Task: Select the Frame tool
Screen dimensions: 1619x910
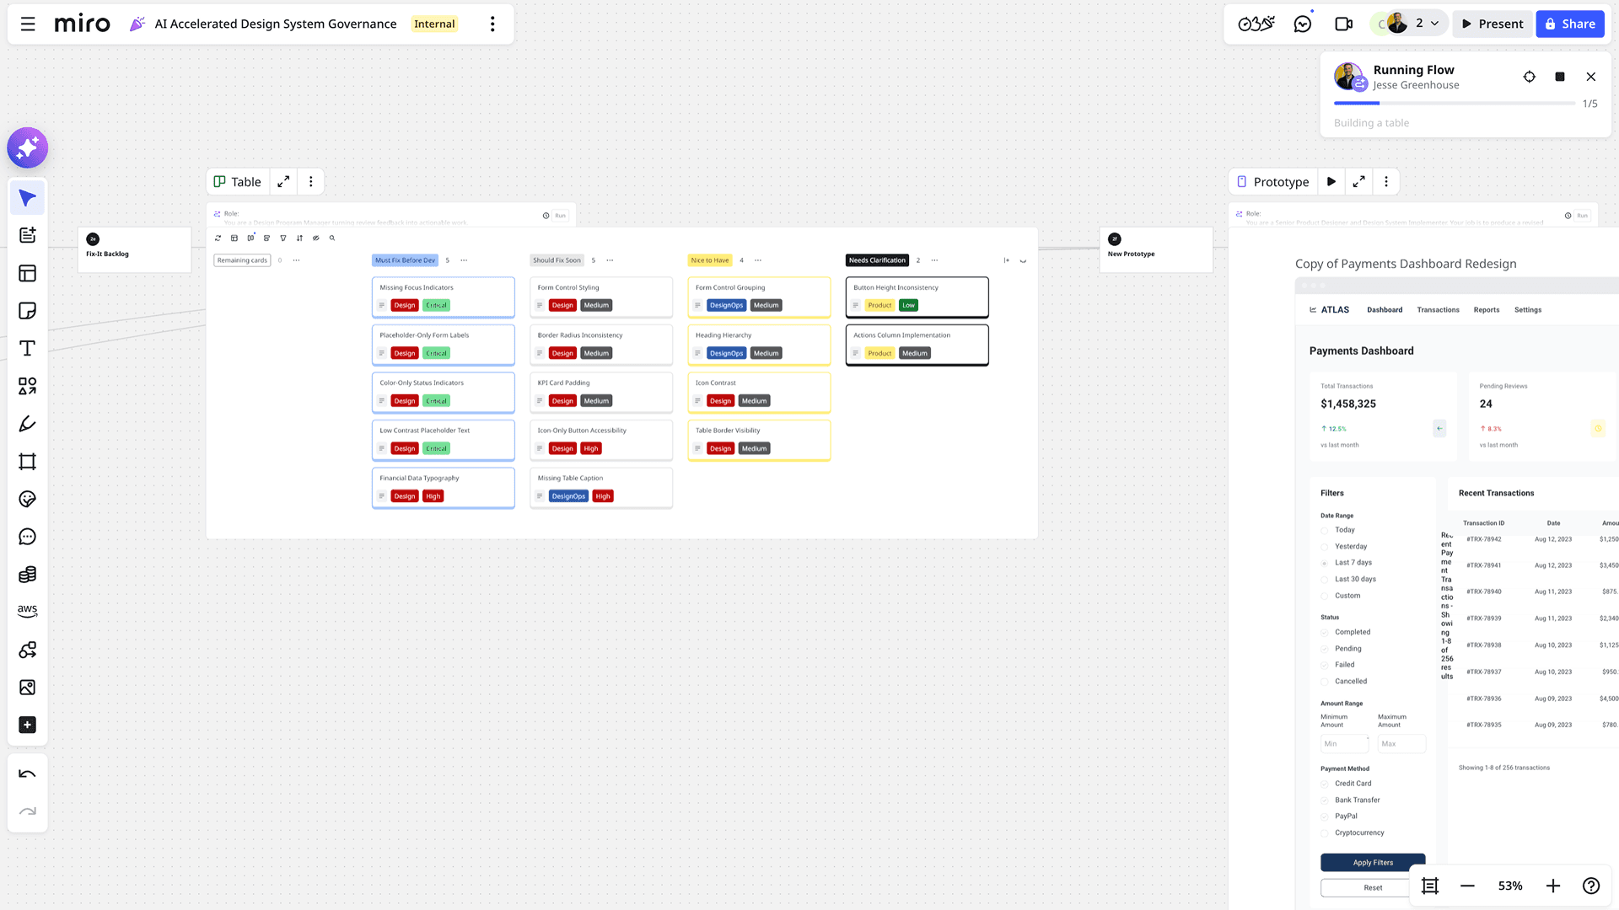Action: pos(27,462)
